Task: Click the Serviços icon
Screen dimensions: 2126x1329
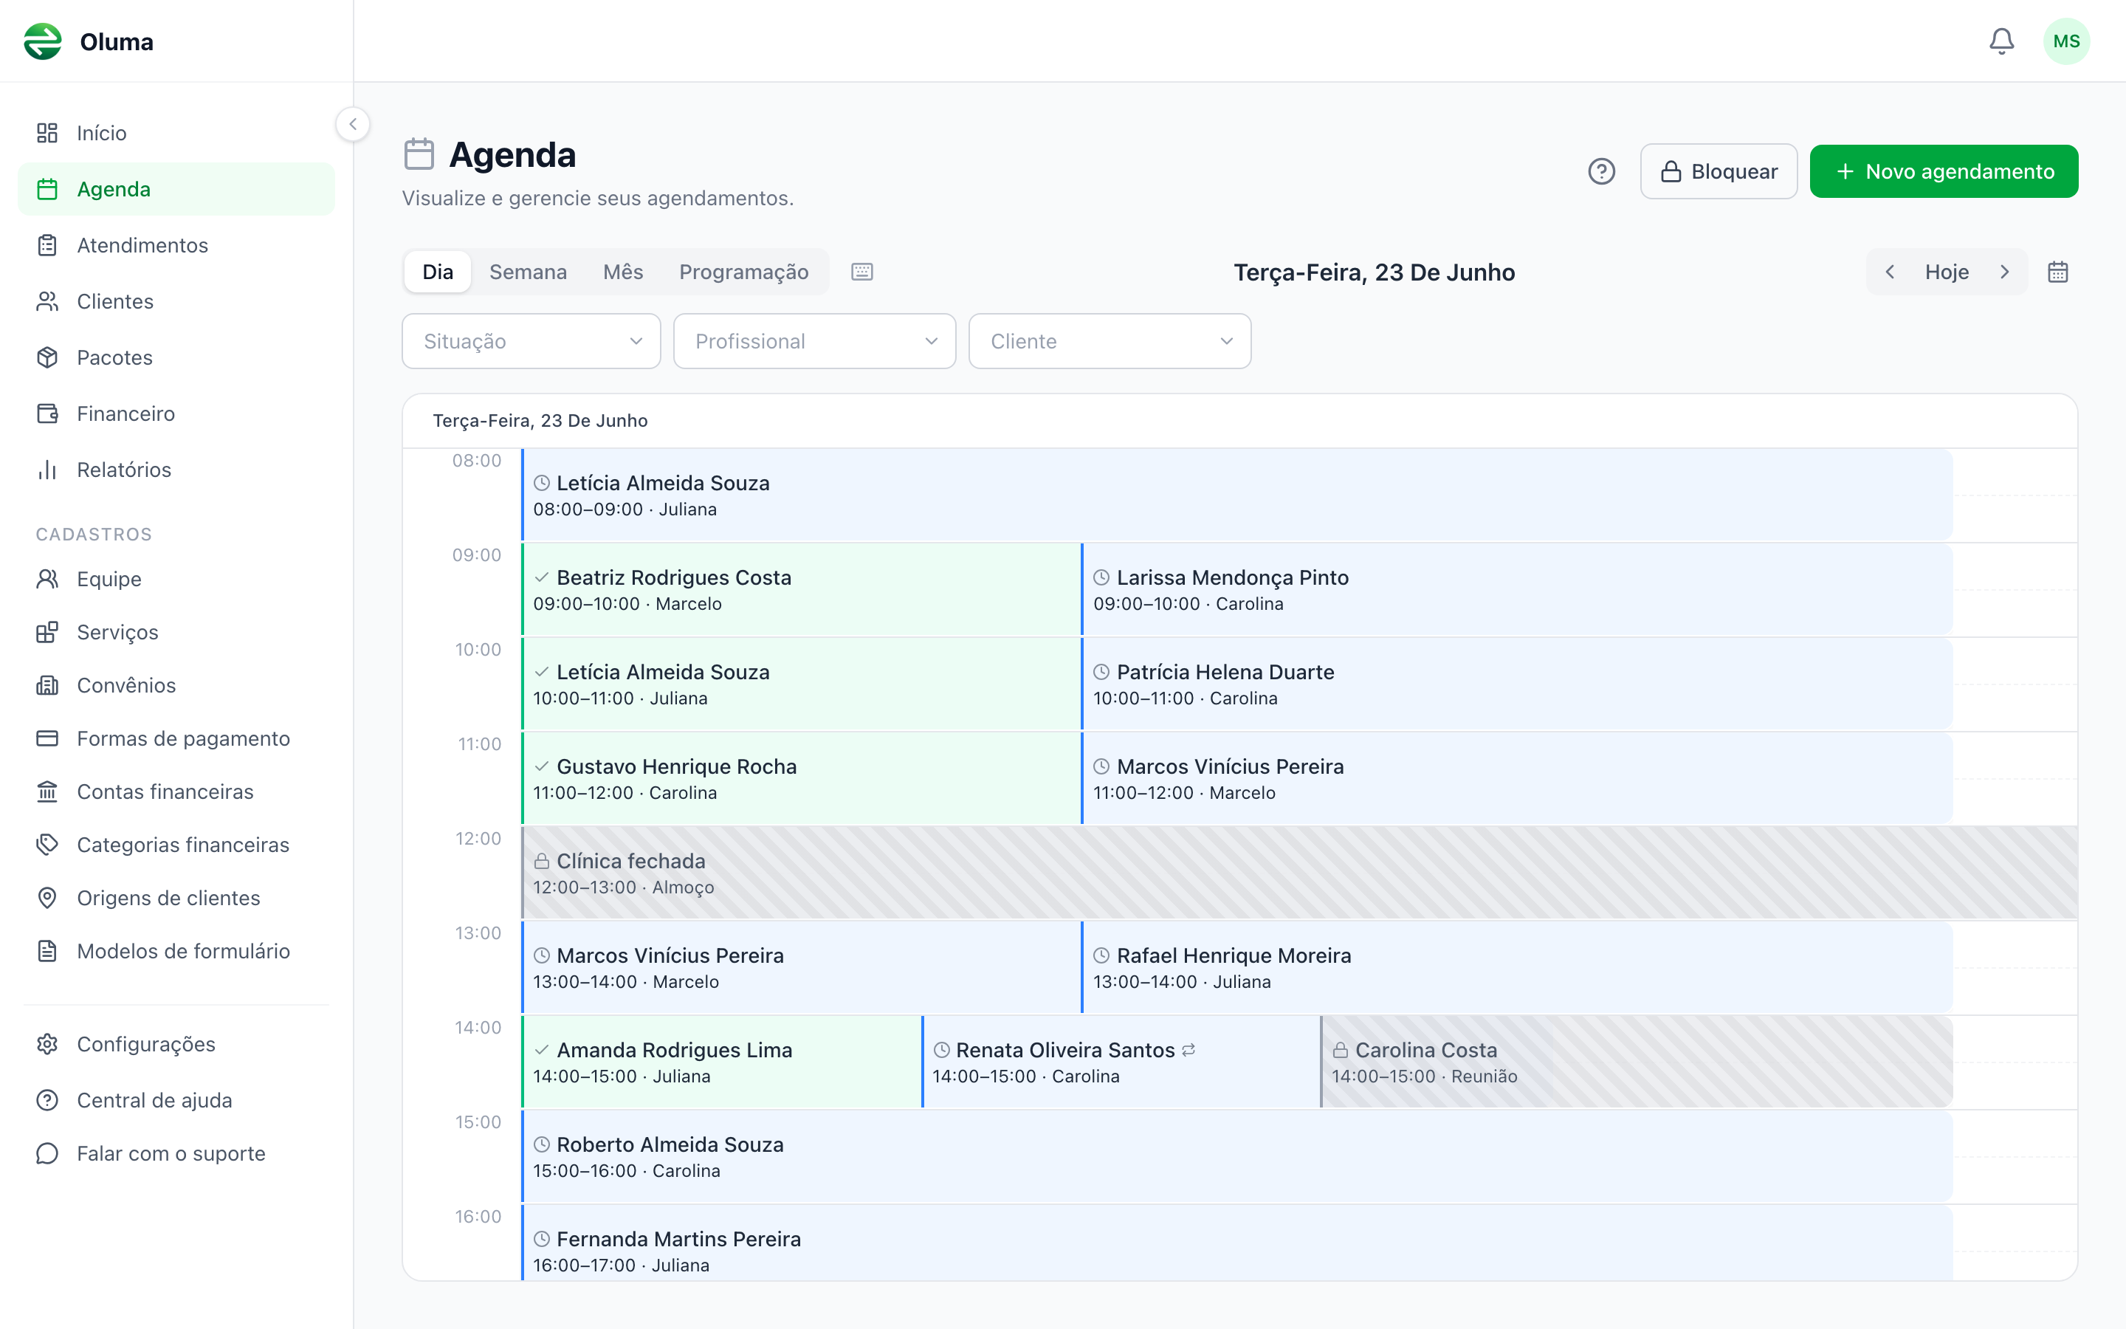Action: tap(47, 632)
